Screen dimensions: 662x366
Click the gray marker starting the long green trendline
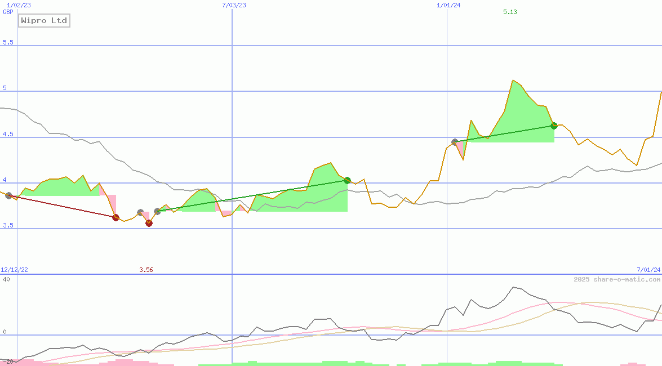(x=157, y=211)
